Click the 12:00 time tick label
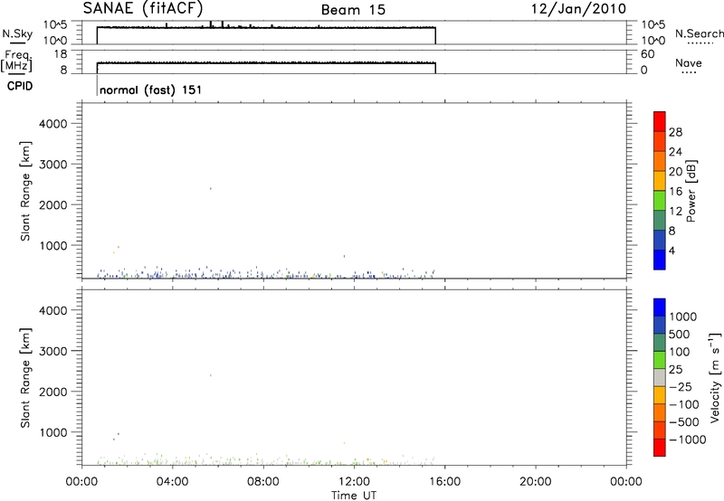Image resolution: width=724 pixels, height=501 pixels. tap(354, 482)
